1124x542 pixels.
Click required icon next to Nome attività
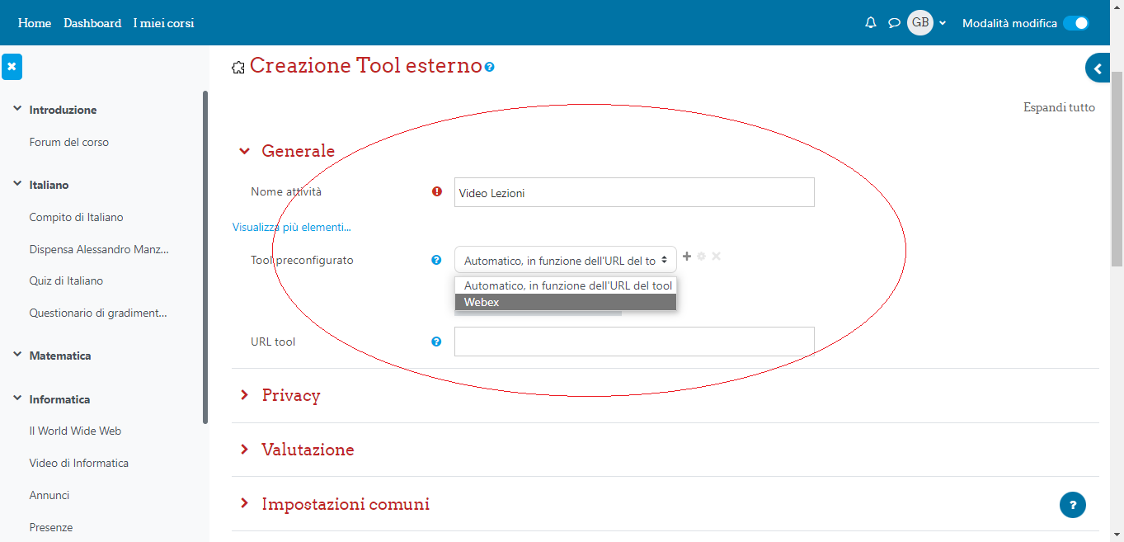(437, 191)
